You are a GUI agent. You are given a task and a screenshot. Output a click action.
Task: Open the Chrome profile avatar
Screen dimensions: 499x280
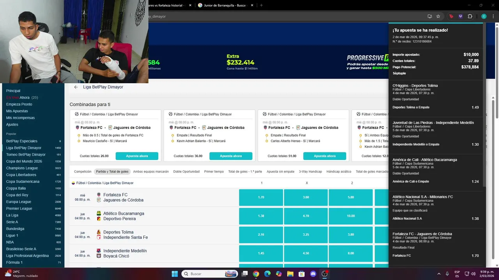484,16
